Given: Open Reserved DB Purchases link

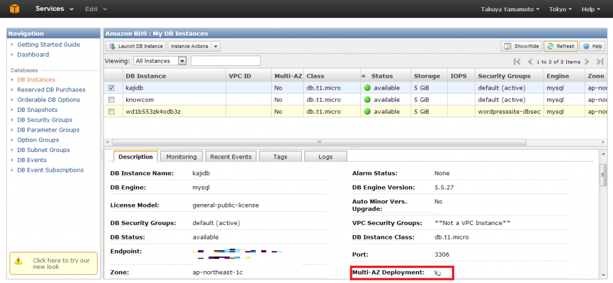Looking at the screenshot, I should pyautogui.click(x=51, y=90).
